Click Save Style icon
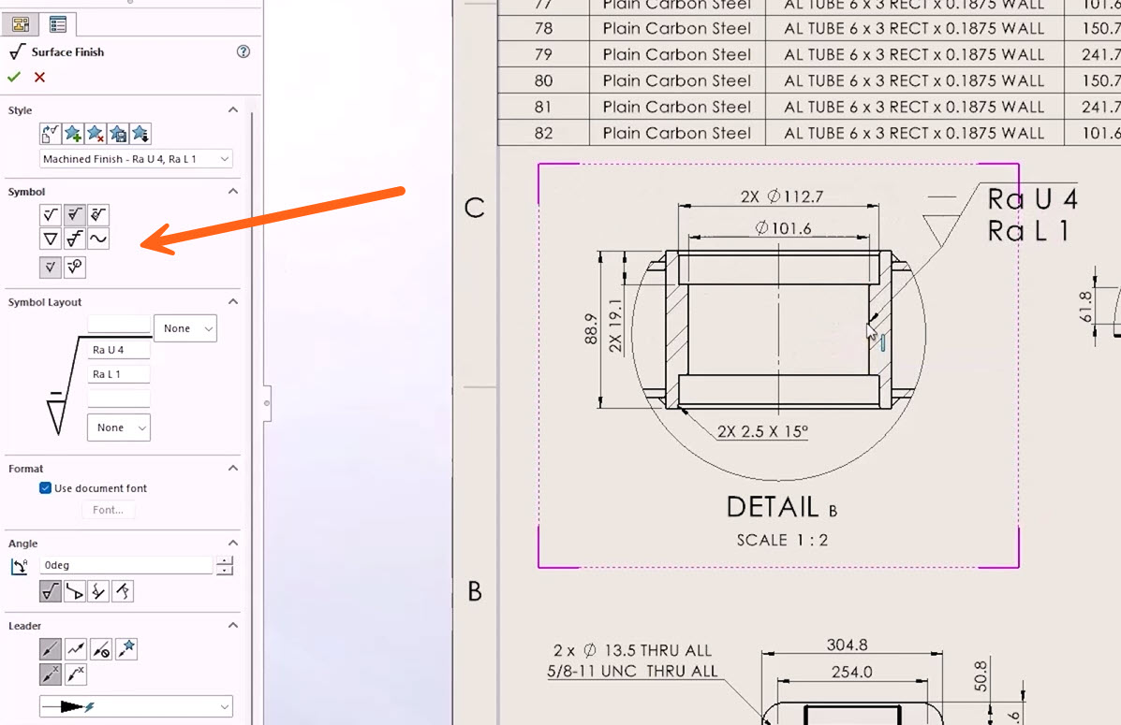The height and width of the screenshot is (725, 1121). pos(118,134)
